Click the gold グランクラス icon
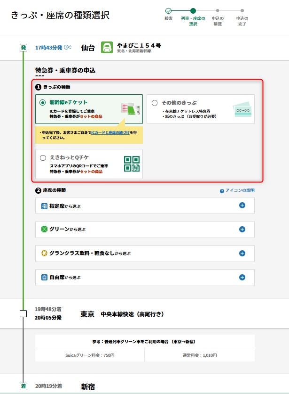Viewport: 289px width, 394px height. point(44,254)
